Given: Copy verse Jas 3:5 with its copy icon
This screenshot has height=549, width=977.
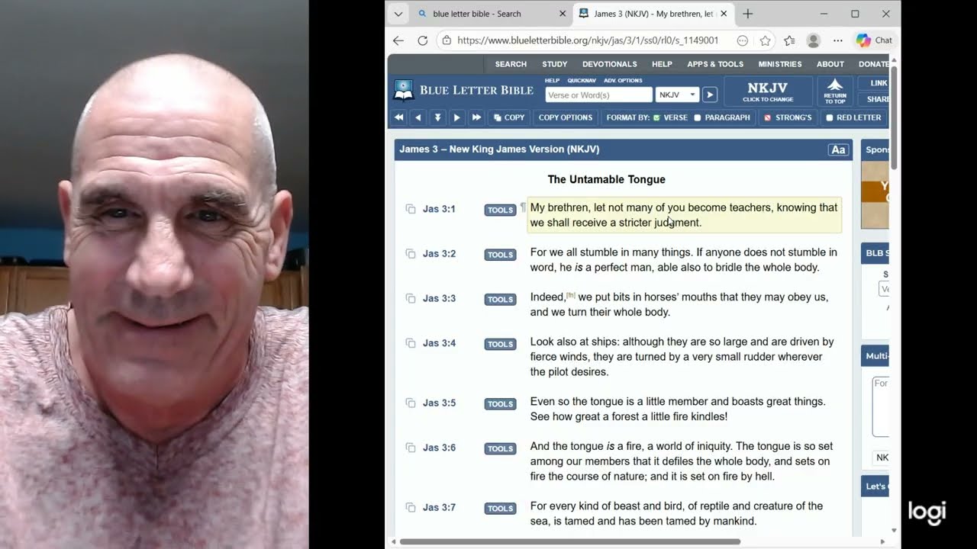Looking at the screenshot, I should click(x=411, y=403).
